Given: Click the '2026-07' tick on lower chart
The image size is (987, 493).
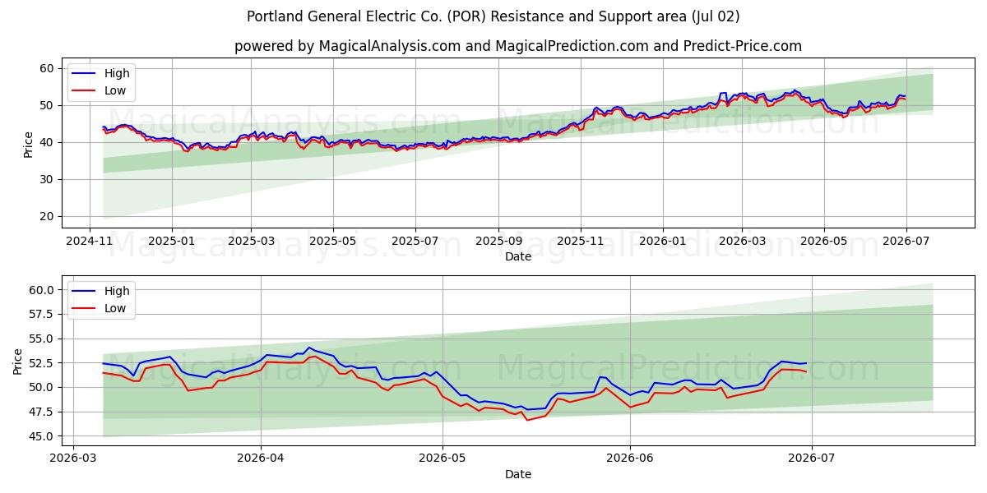Looking at the screenshot, I should tap(812, 458).
